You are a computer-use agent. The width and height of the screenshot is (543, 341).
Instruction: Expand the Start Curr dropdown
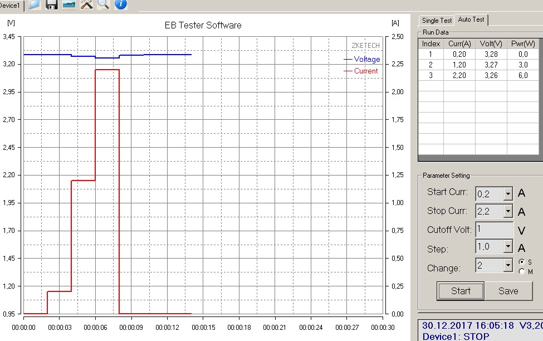[507, 194]
